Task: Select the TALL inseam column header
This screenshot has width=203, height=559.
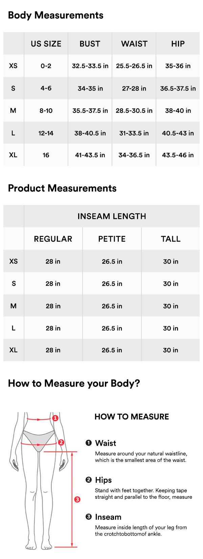Action: click(x=171, y=239)
